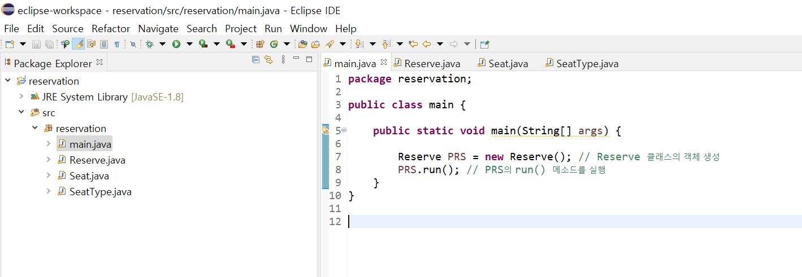Image resolution: width=802 pixels, height=277 pixels.
Task: Toggle Mark Occurrences highlighter icon
Action: coord(78,44)
